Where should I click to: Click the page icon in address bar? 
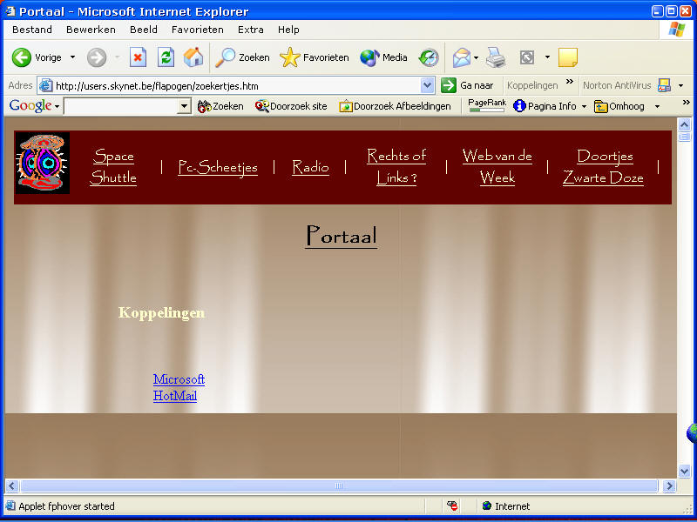tap(46, 85)
